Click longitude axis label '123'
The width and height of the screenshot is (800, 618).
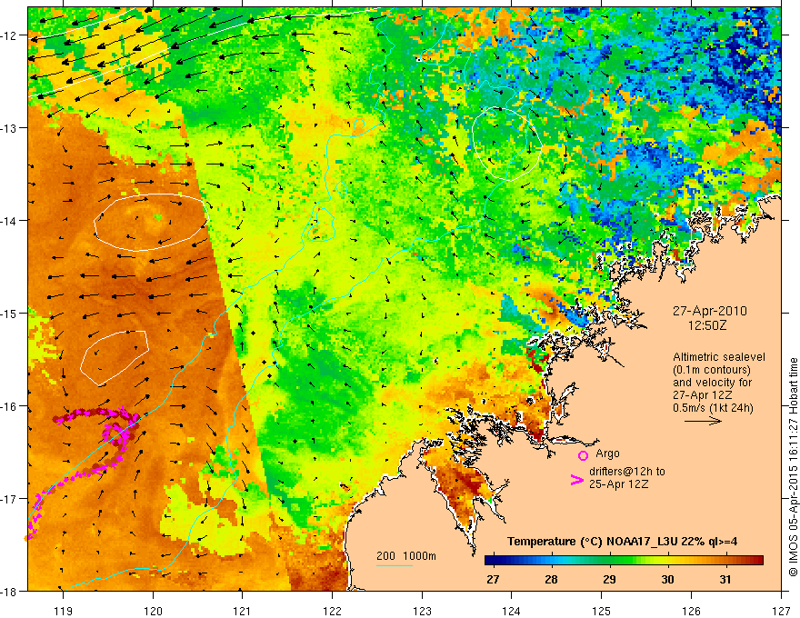(x=422, y=611)
